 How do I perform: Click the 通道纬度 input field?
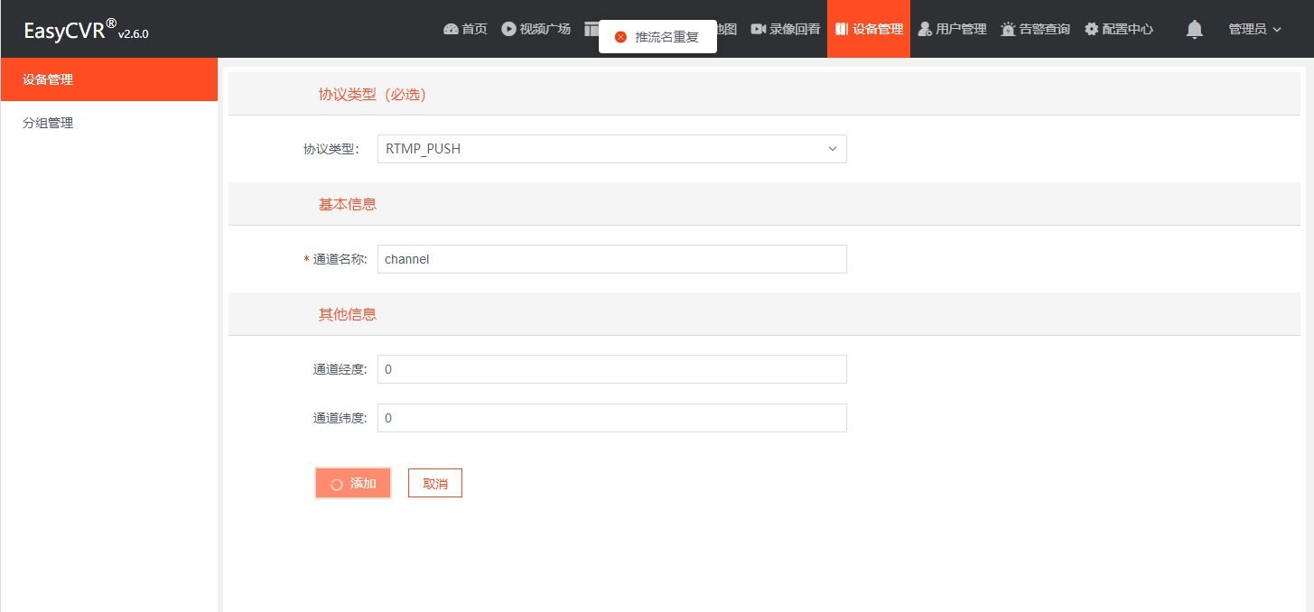click(x=612, y=418)
